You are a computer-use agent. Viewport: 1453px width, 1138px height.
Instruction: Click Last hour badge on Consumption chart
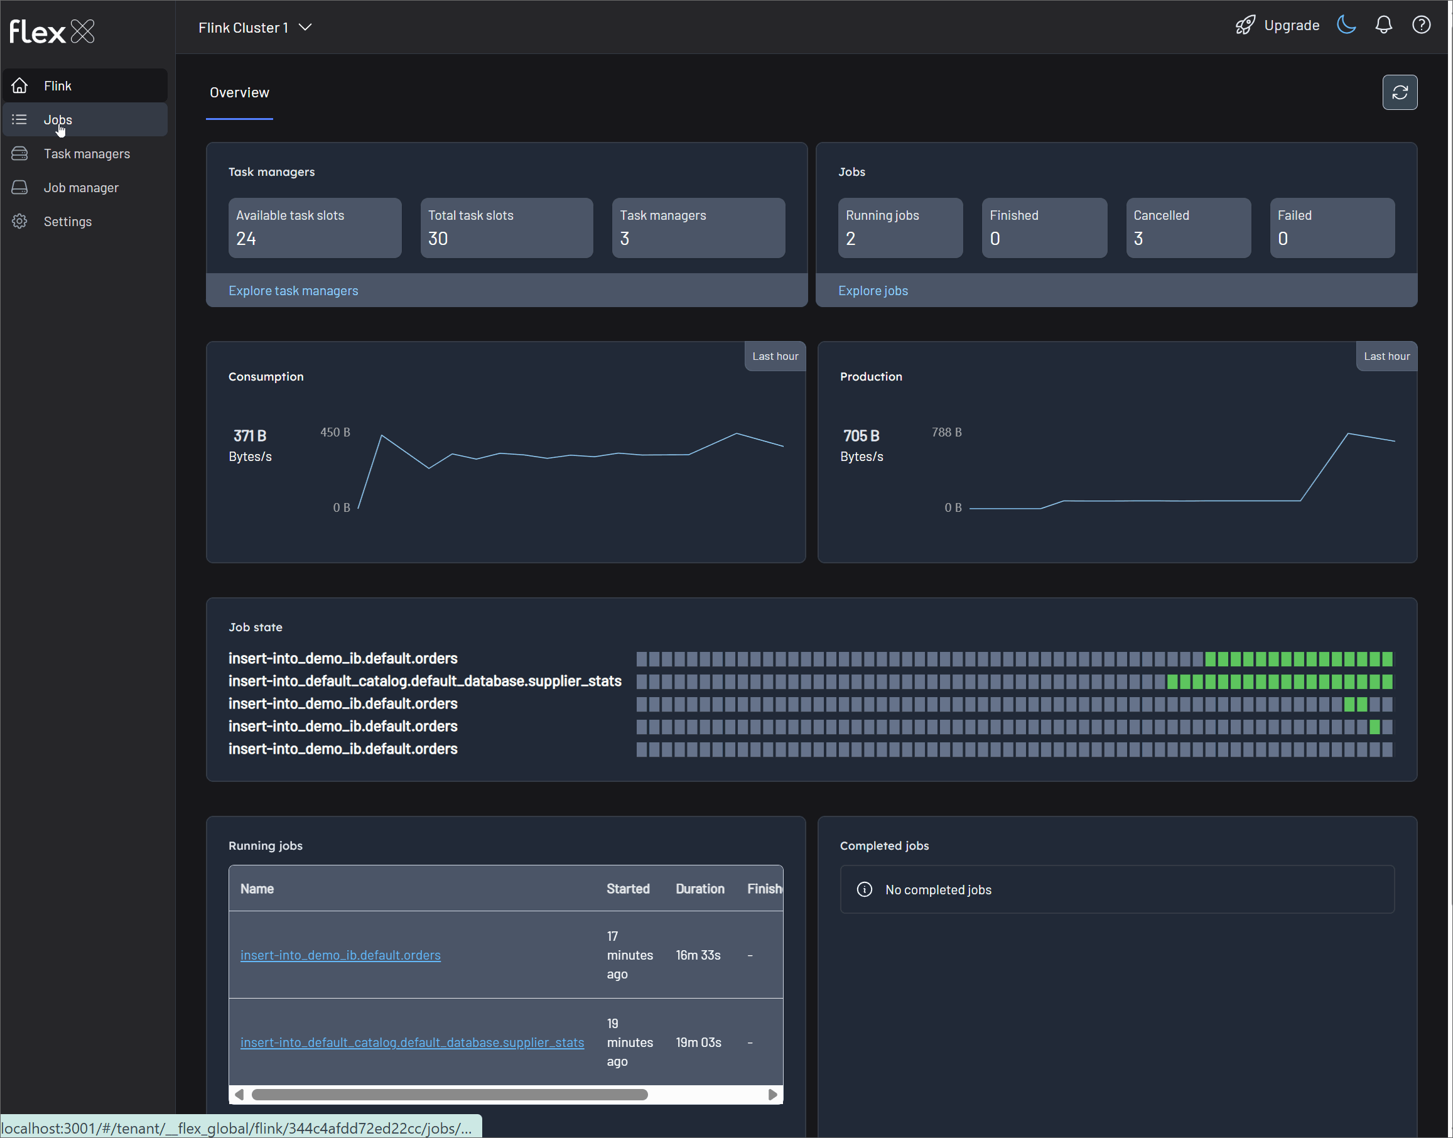tap(775, 356)
